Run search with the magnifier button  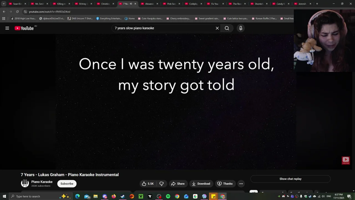tap(227, 28)
